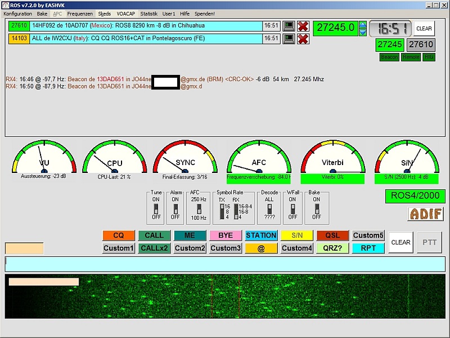Flip the WFall waterfall switch
Viewport: 450px width, 338px height.
click(x=292, y=208)
